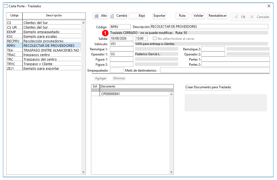The width and height of the screenshot is (277, 180).
Task: Click the grayed Agregar button
Action: coord(101,78)
